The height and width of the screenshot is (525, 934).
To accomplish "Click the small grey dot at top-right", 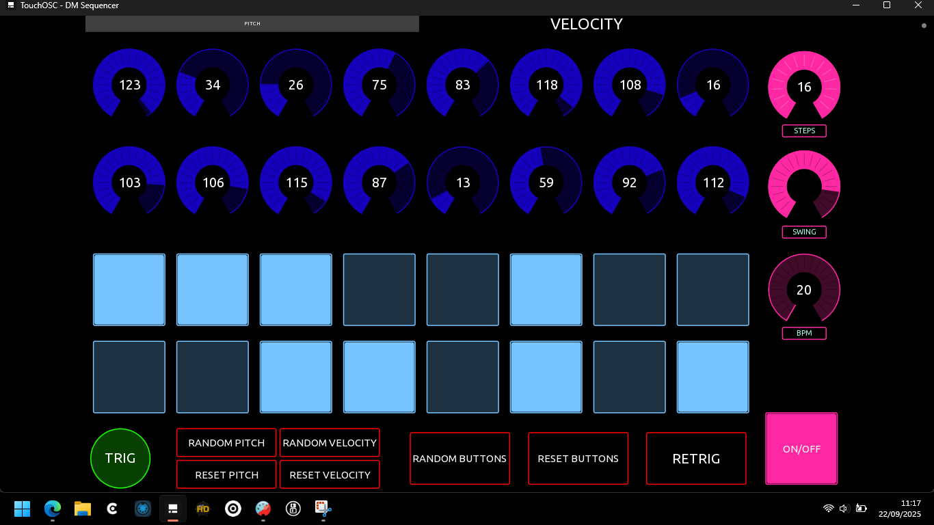I will click(x=924, y=25).
